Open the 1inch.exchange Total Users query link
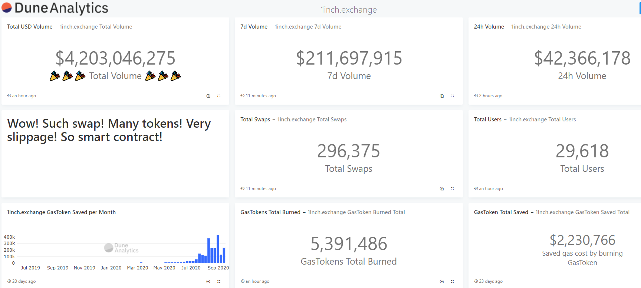The width and height of the screenshot is (641, 288). pyautogui.click(x=542, y=120)
